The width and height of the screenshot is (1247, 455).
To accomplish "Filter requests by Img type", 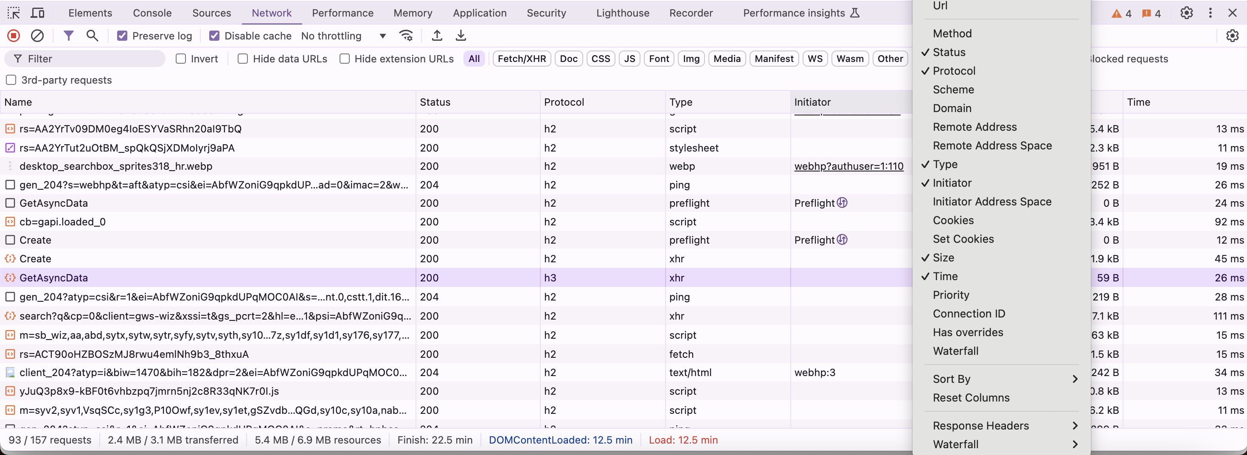I will coord(691,59).
